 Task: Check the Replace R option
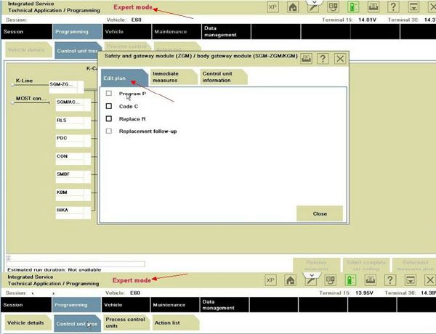point(109,118)
